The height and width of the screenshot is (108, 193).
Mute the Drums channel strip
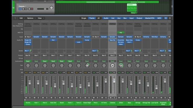coord(26,98)
